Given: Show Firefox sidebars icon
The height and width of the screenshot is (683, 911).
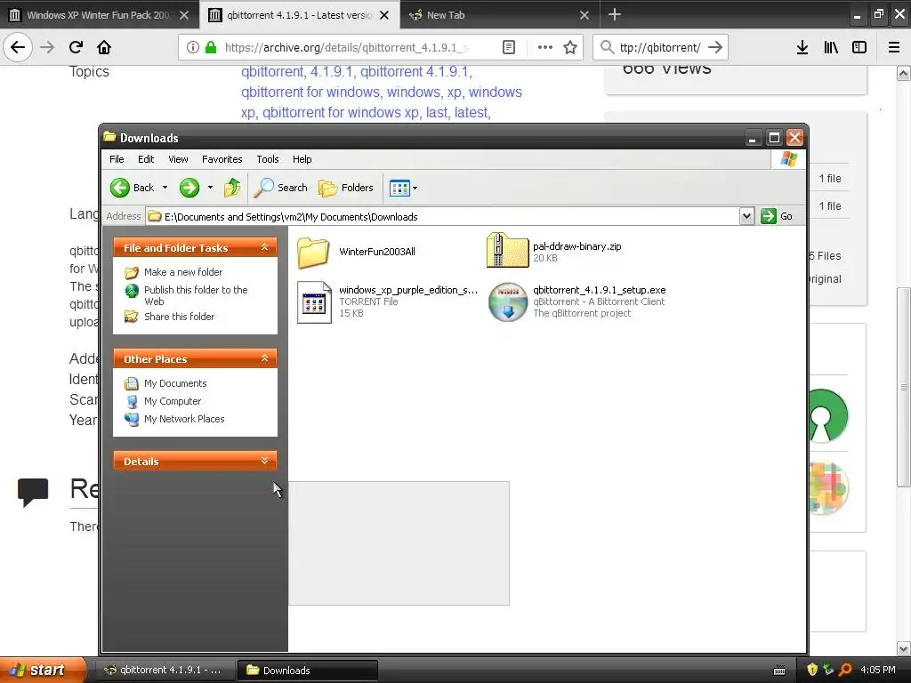Looking at the screenshot, I should [x=859, y=47].
